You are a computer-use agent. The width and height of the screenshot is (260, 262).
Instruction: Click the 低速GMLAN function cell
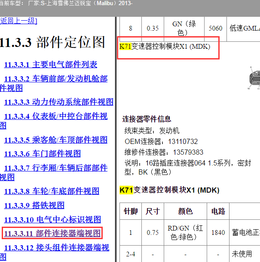[x=243, y=28]
